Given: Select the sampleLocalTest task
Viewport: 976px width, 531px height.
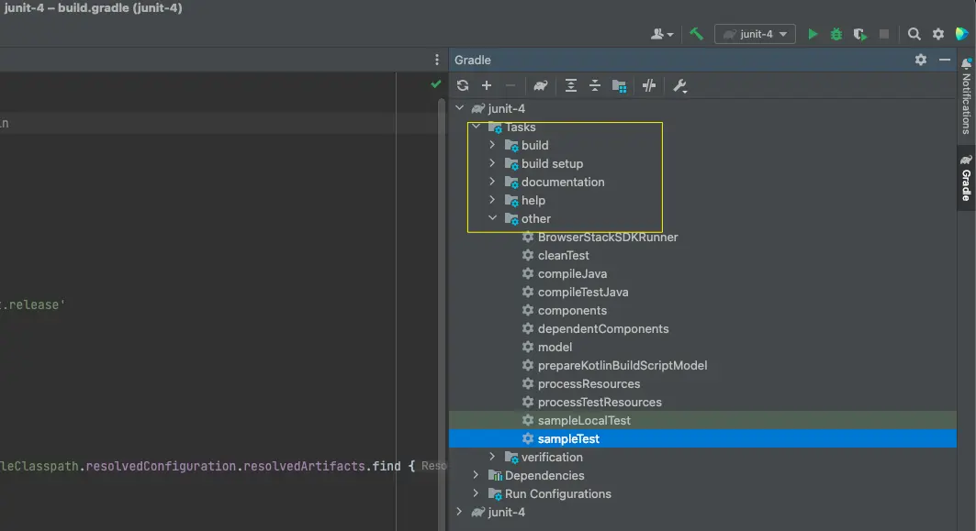Looking at the screenshot, I should [x=584, y=420].
